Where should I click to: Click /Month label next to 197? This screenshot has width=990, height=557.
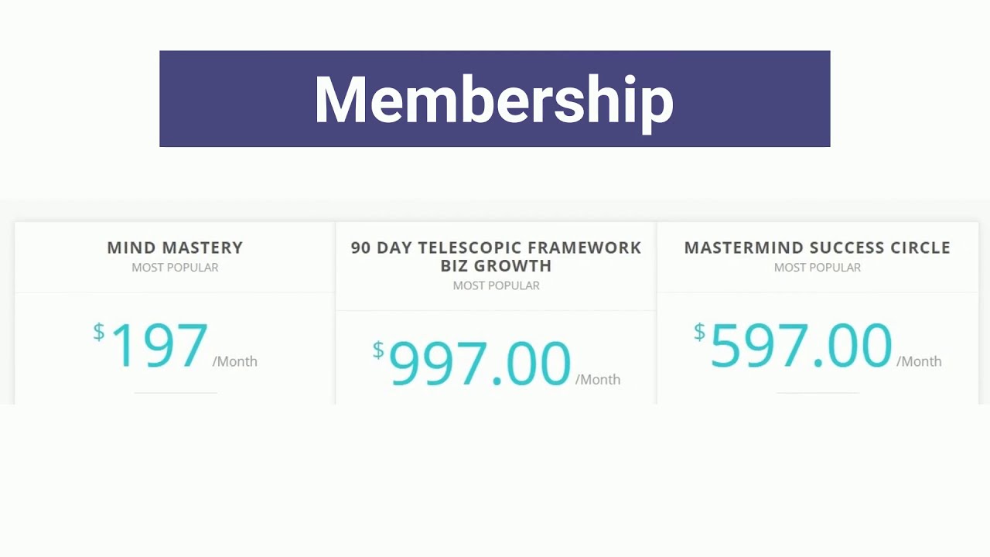click(x=235, y=361)
